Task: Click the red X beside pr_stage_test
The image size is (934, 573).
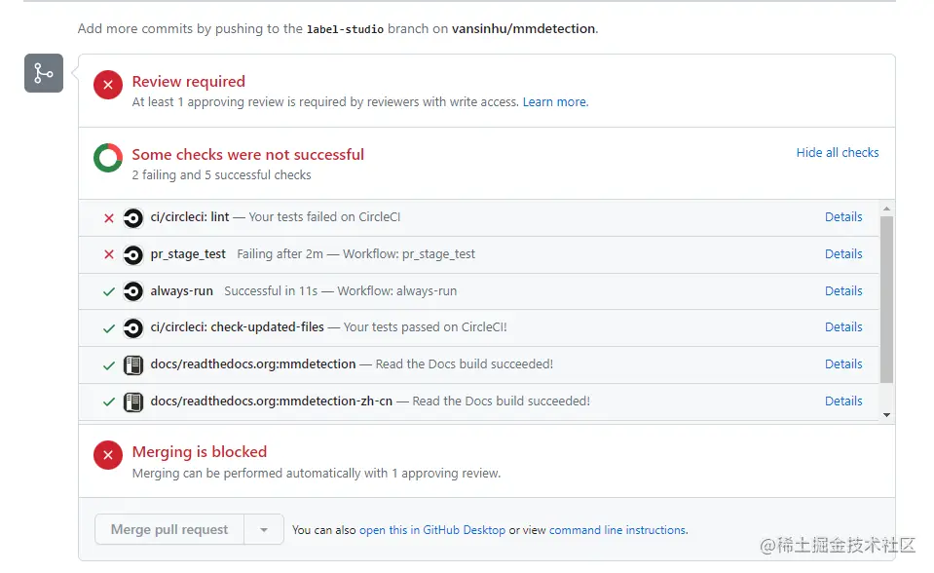Action: pos(109,254)
